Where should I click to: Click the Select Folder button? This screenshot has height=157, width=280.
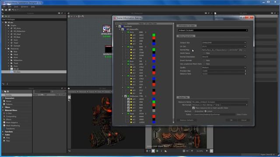tap(242, 114)
